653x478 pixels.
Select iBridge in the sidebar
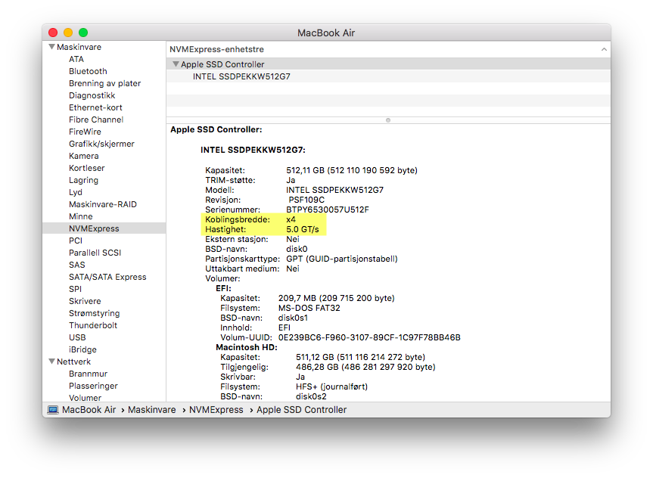pyautogui.click(x=82, y=349)
